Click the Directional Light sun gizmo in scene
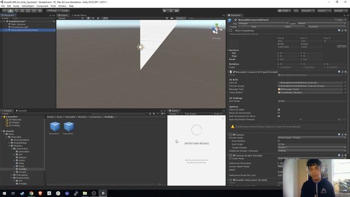The height and width of the screenshot is (197, 350). [x=140, y=47]
